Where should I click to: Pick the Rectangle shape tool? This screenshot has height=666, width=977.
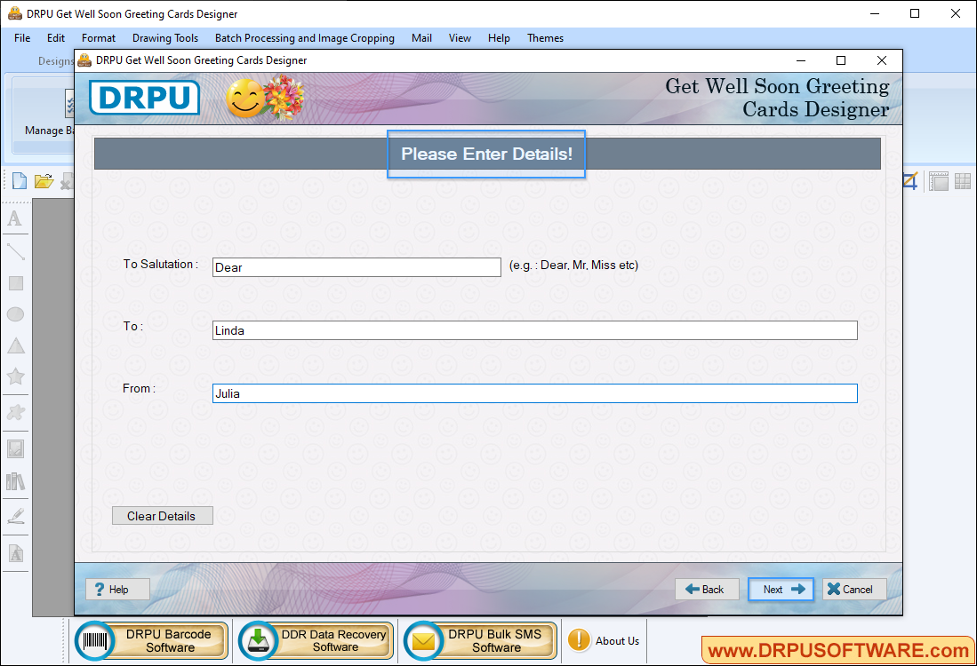15,283
